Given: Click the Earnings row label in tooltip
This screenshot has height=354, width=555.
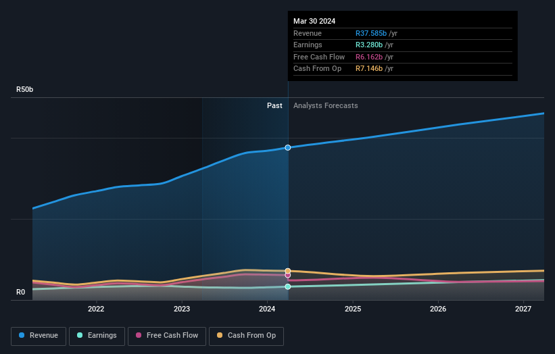Looking at the screenshot, I should (x=308, y=45).
